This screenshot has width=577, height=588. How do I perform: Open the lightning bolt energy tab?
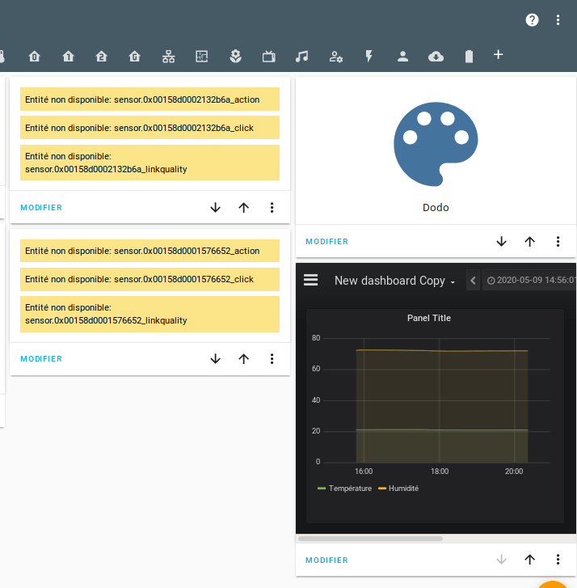pyautogui.click(x=369, y=56)
